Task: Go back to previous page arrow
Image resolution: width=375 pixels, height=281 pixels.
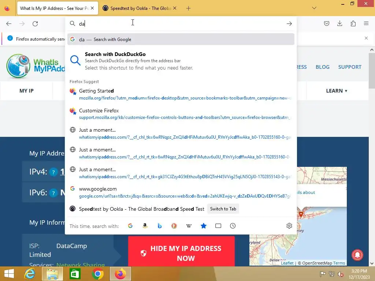Action: coord(9,24)
